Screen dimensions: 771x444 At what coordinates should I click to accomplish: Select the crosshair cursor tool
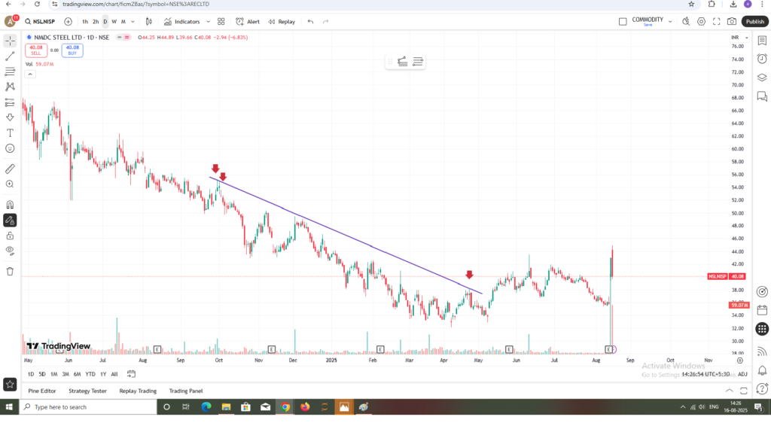coord(10,41)
